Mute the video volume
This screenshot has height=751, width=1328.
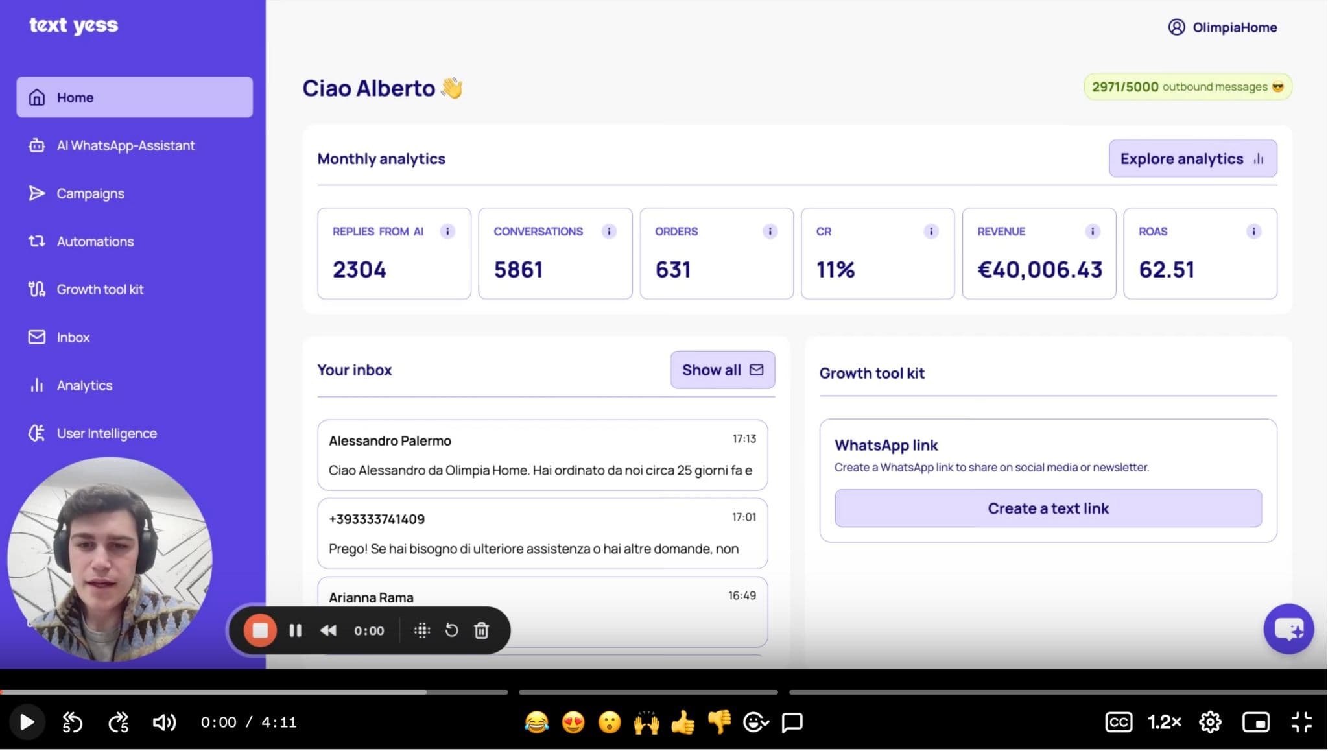[x=163, y=722]
